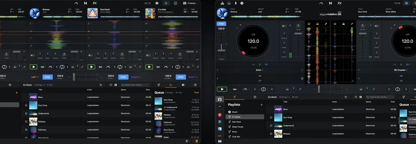Screen dimensions: 416x144
Task: Click the Automix circle-play icon in left window
Action: coord(175,3)
